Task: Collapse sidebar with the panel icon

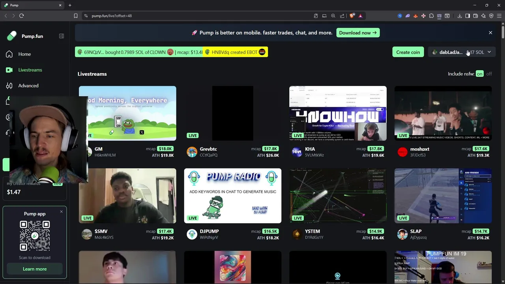Action: pos(62,36)
